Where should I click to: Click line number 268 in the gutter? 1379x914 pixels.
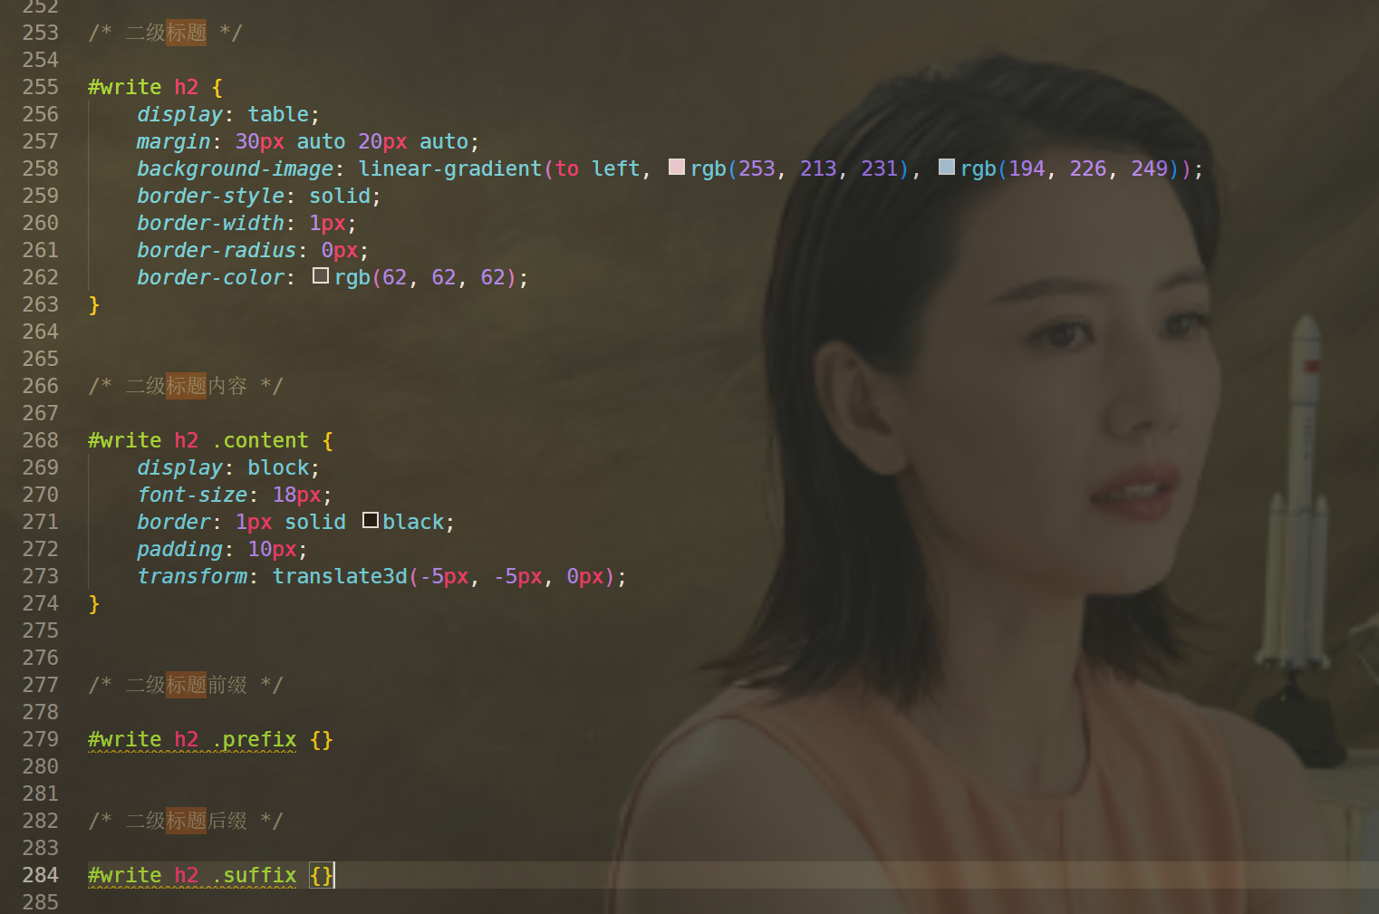coord(41,440)
